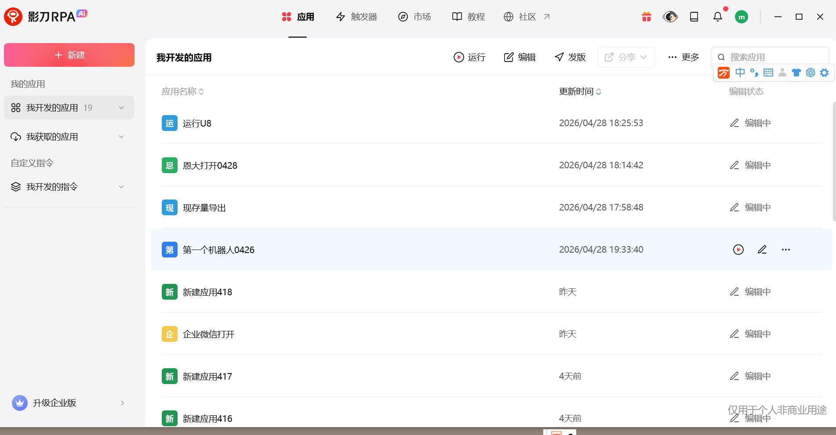Run the 第一个机器人0426 app via play icon
Image resolution: width=836 pixels, height=435 pixels.
738,250
